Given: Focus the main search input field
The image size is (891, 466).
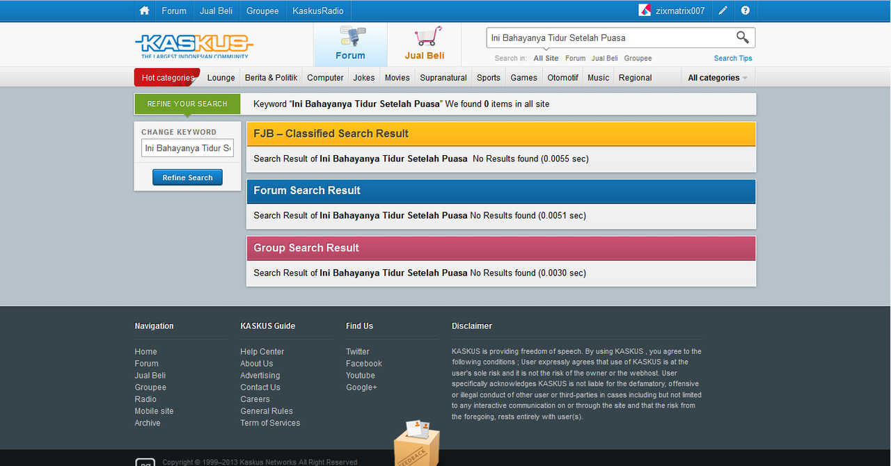Looking at the screenshot, I should coord(610,38).
